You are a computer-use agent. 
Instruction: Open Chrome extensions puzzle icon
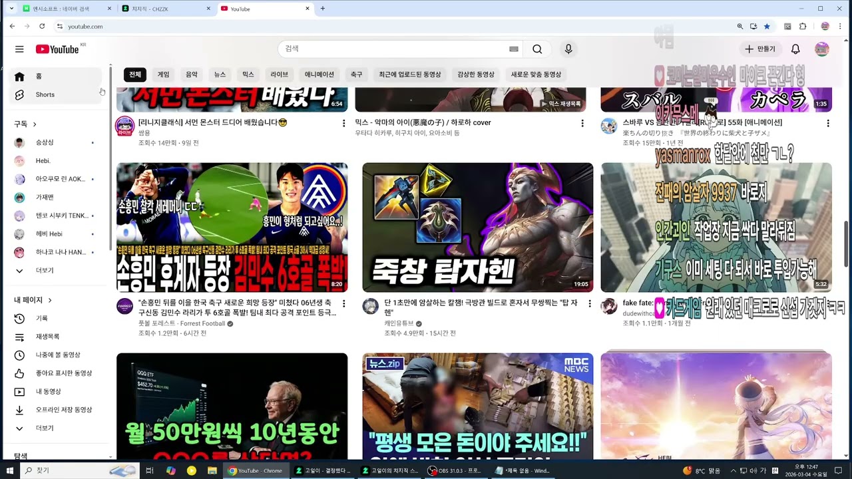pyautogui.click(x=803, y=26)
